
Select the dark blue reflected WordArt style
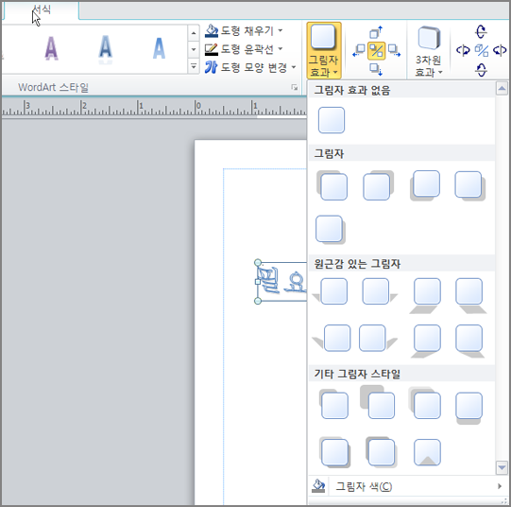point(105,49)
